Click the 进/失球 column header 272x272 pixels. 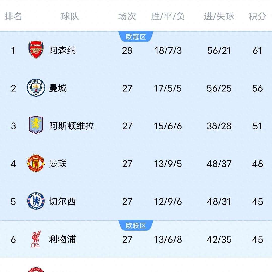point(219,16)
